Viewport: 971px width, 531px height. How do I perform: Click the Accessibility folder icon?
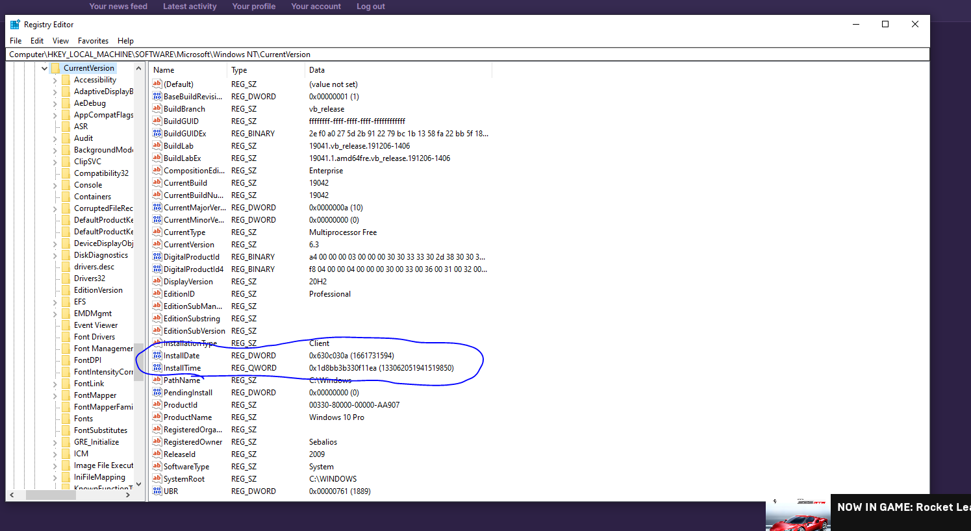click(x=66, y=80)
